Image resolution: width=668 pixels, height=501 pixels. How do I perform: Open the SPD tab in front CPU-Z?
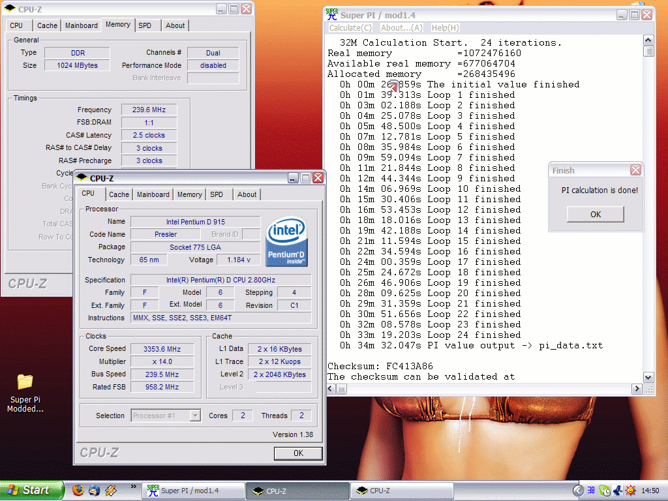click(217, 194)
